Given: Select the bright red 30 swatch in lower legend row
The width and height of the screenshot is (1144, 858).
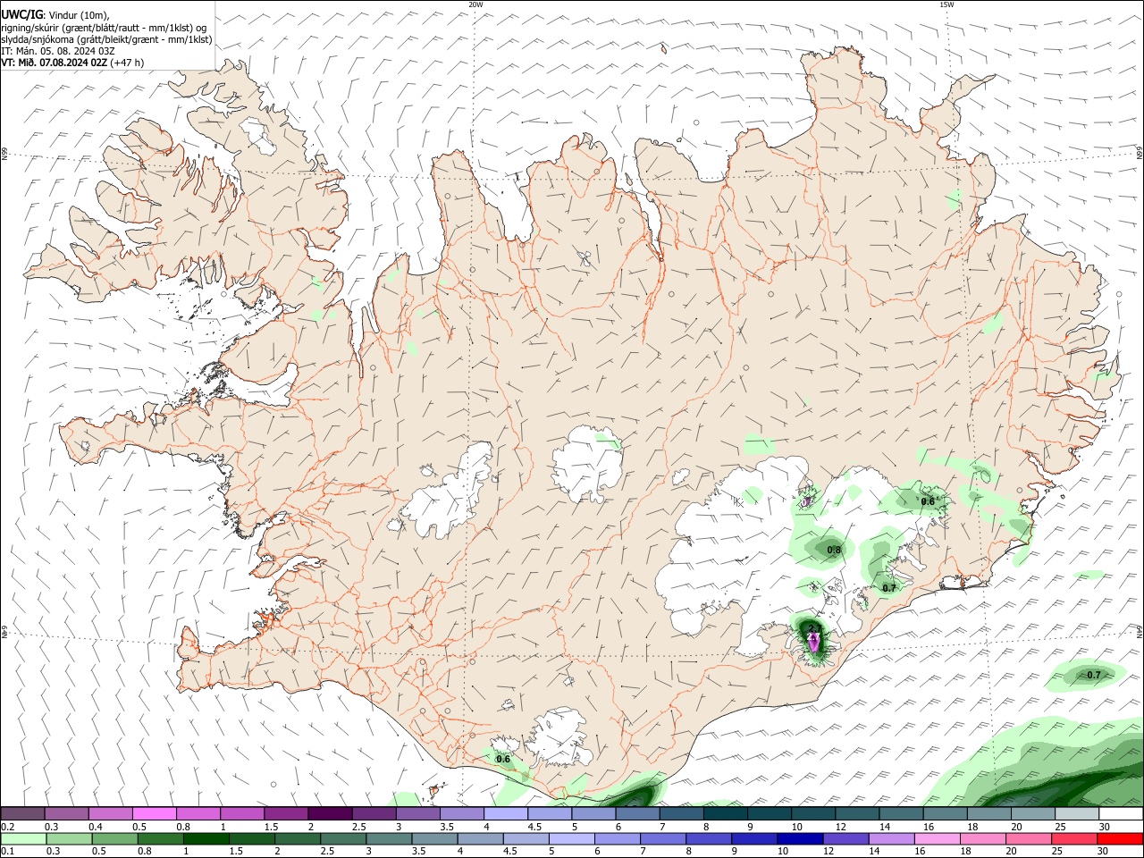Looking at the screenshot, I should pos(1119,838).
